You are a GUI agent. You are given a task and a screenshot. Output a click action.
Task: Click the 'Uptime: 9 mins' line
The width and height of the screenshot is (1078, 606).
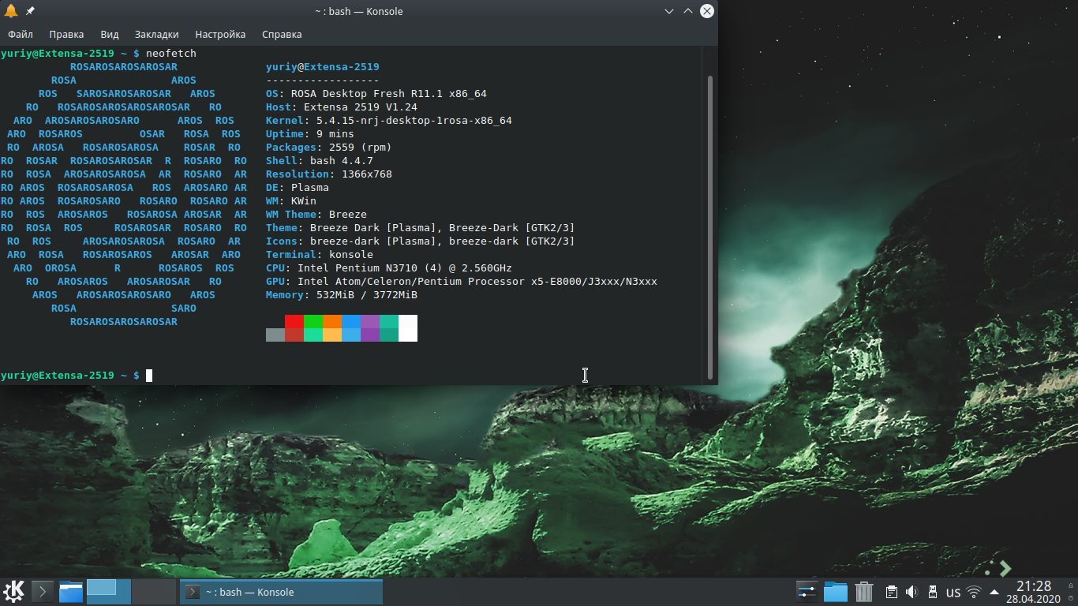[310, 134]
